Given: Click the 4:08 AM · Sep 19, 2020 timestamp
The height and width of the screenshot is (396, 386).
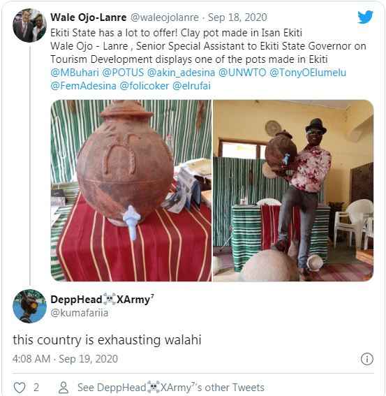Looking at the screenshot, I should [x=65, y=359].
